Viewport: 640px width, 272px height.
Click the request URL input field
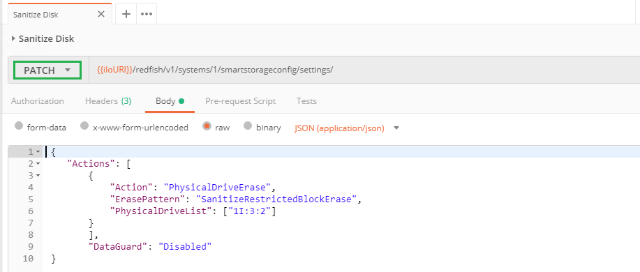(x=363, y=70)
